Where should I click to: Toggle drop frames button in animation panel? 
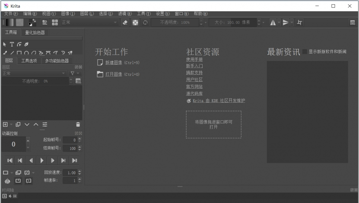tap(29, 181)
